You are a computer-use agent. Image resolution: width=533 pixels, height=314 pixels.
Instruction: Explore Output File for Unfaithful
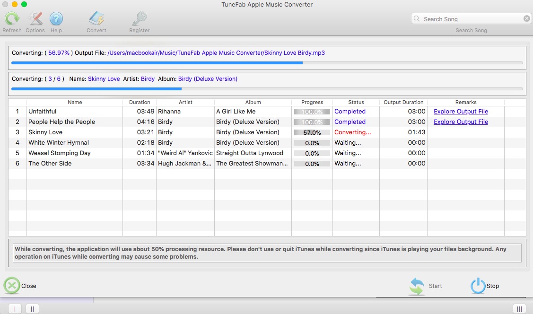click(461, 112)
